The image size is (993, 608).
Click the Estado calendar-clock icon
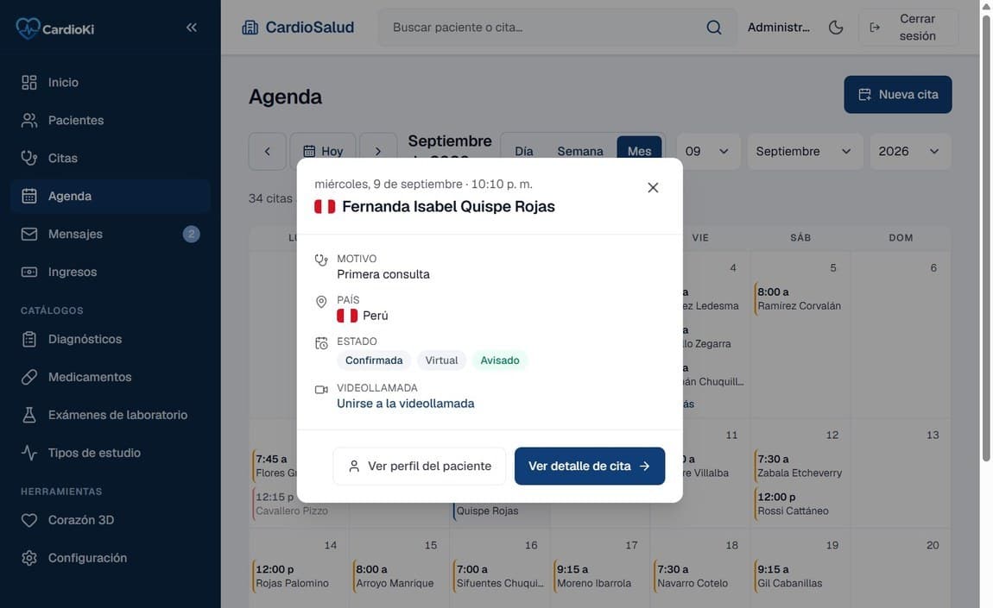[322, 343]
